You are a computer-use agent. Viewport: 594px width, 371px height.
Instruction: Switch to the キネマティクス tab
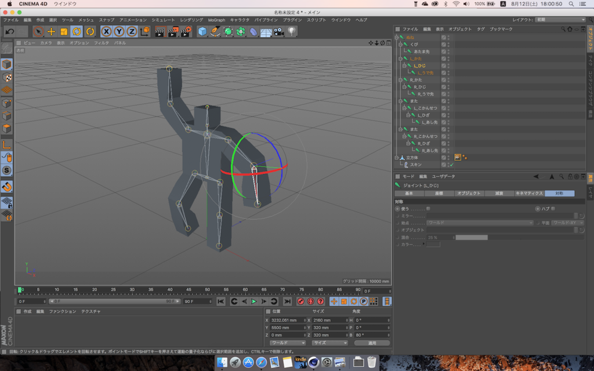coord(529,194)
